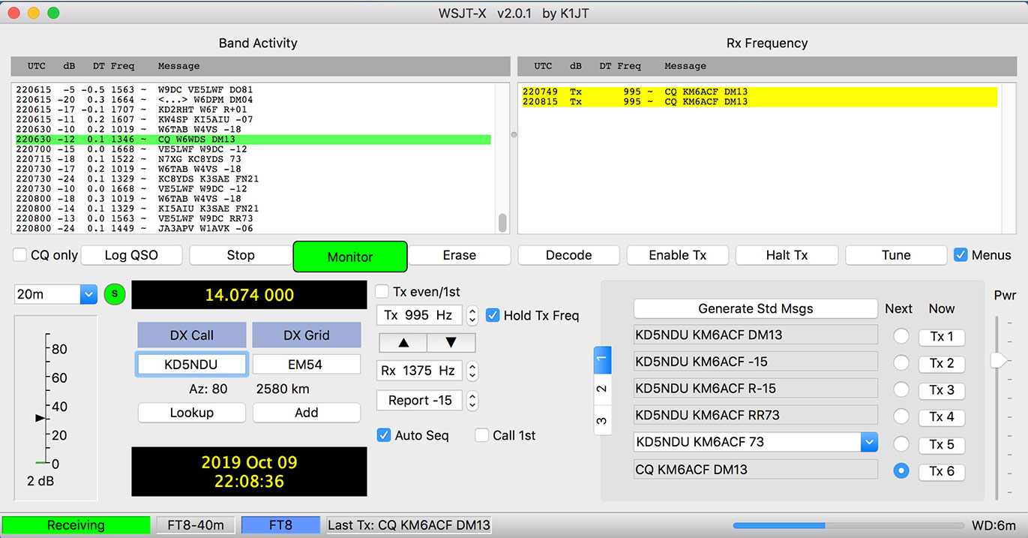Toggle the green Monitor button
The height and width of the screenshot is (538, 1028).
tap(350, 257)
